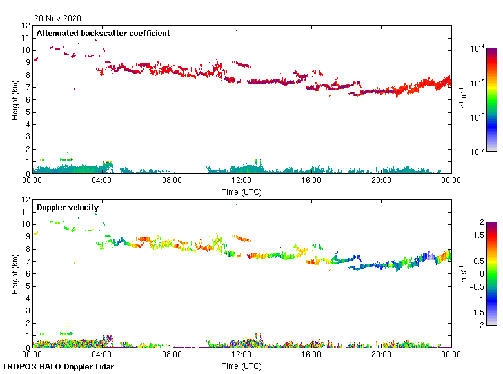Select the sr⁻¹ m⁻¹ colorbar unit label
503x374 pixels.
[465, 100]
